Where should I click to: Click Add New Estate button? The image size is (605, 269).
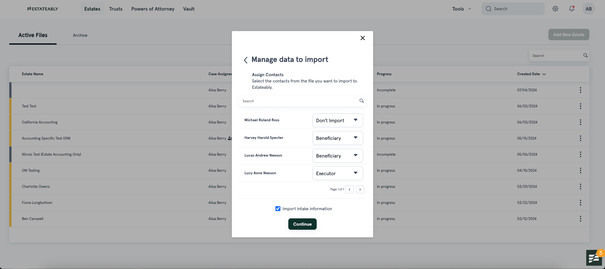click(x=569, y=34)
